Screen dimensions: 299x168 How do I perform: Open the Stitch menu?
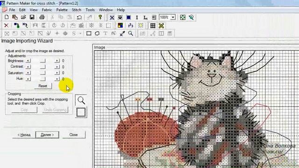[77, 10]
